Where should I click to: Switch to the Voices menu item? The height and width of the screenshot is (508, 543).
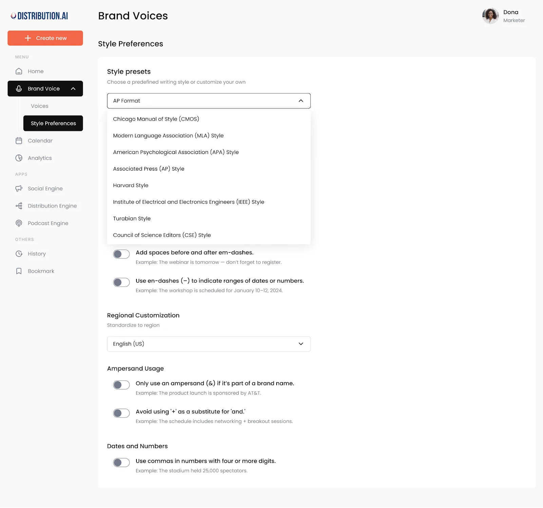pyautogui.click(x=39, y=106)
